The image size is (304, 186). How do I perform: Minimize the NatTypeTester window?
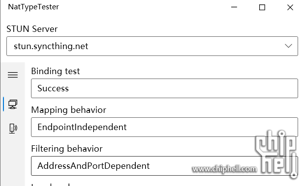coord(234,7)
